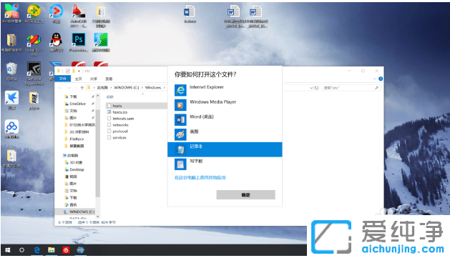
Task: Open Photoshop from the desktop shortcut
Action: pos(79,42)
